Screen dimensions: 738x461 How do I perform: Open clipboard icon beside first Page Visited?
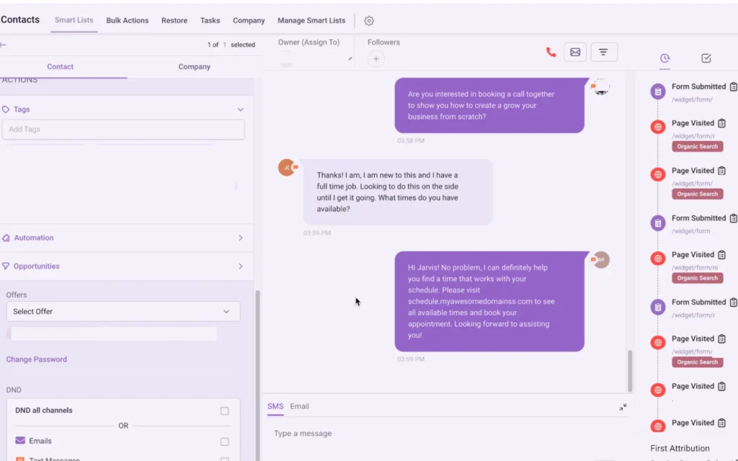(722, 123)
